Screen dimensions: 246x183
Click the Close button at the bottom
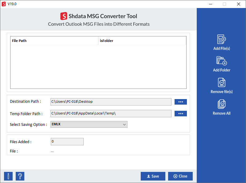(180, 176)
